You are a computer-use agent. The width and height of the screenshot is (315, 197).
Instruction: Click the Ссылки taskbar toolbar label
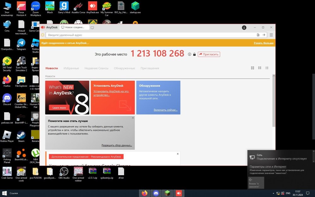(x=14, y=194)
